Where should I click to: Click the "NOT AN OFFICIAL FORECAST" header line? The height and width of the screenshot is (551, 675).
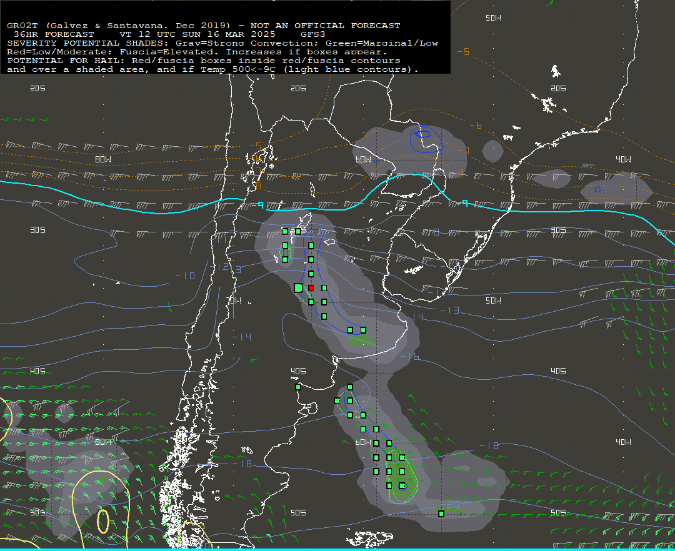204,26
